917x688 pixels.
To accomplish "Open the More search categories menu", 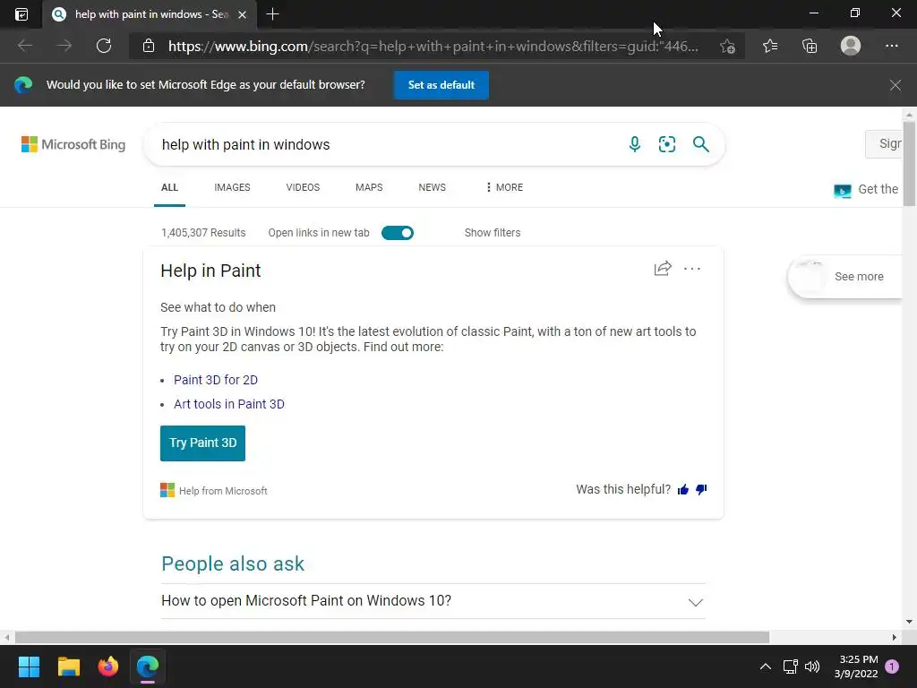I will click(504, 187).
